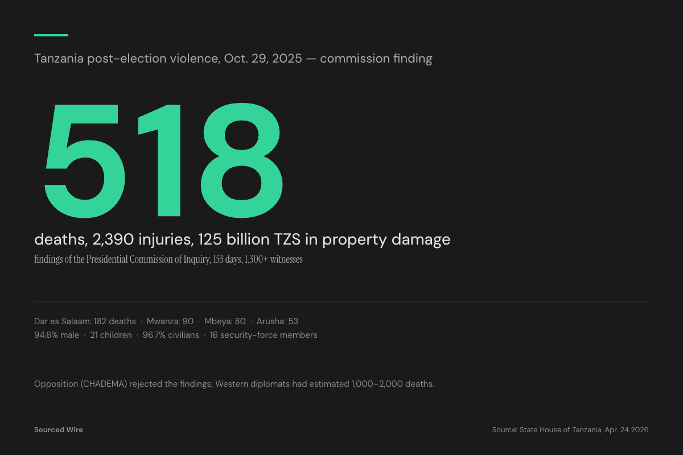Click the 94.6% male demographic stat
683x455 pixels.
(57, 334)
